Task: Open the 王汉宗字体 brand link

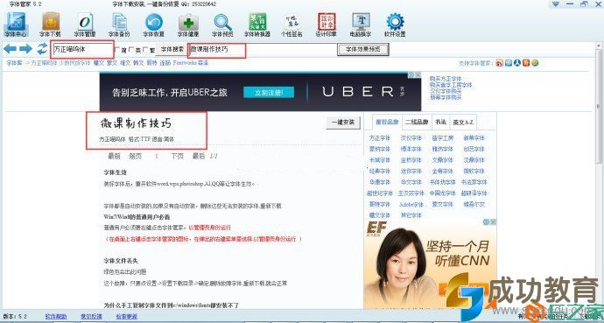Action: pos(411,193)
